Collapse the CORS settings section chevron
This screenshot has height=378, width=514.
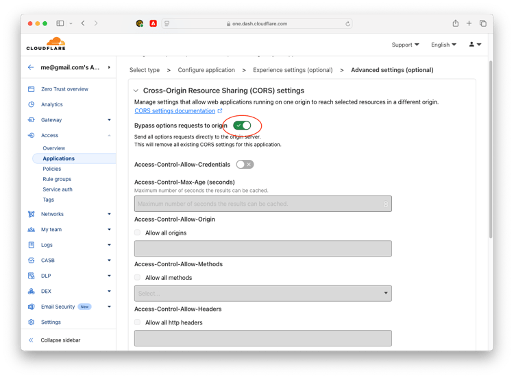(136, 91)
